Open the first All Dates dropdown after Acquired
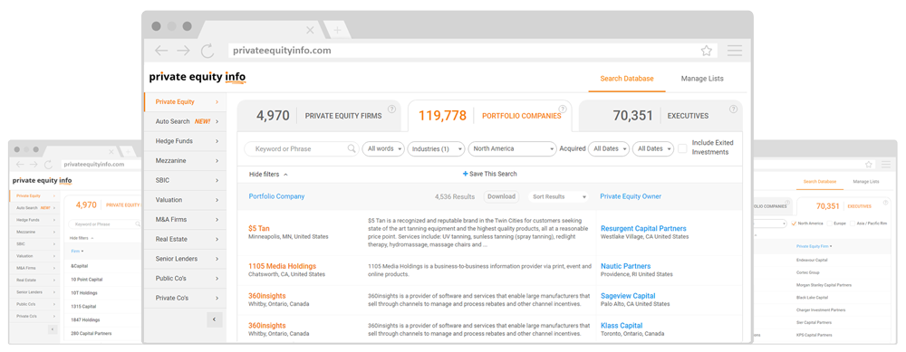This screenshot has width=906, height=352. point(608,149)
